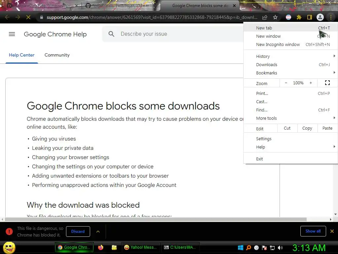Image resolution: width=338 pixels, height=254 pixels.
Task: Open the network tray icon
Action: coord(272,248)
